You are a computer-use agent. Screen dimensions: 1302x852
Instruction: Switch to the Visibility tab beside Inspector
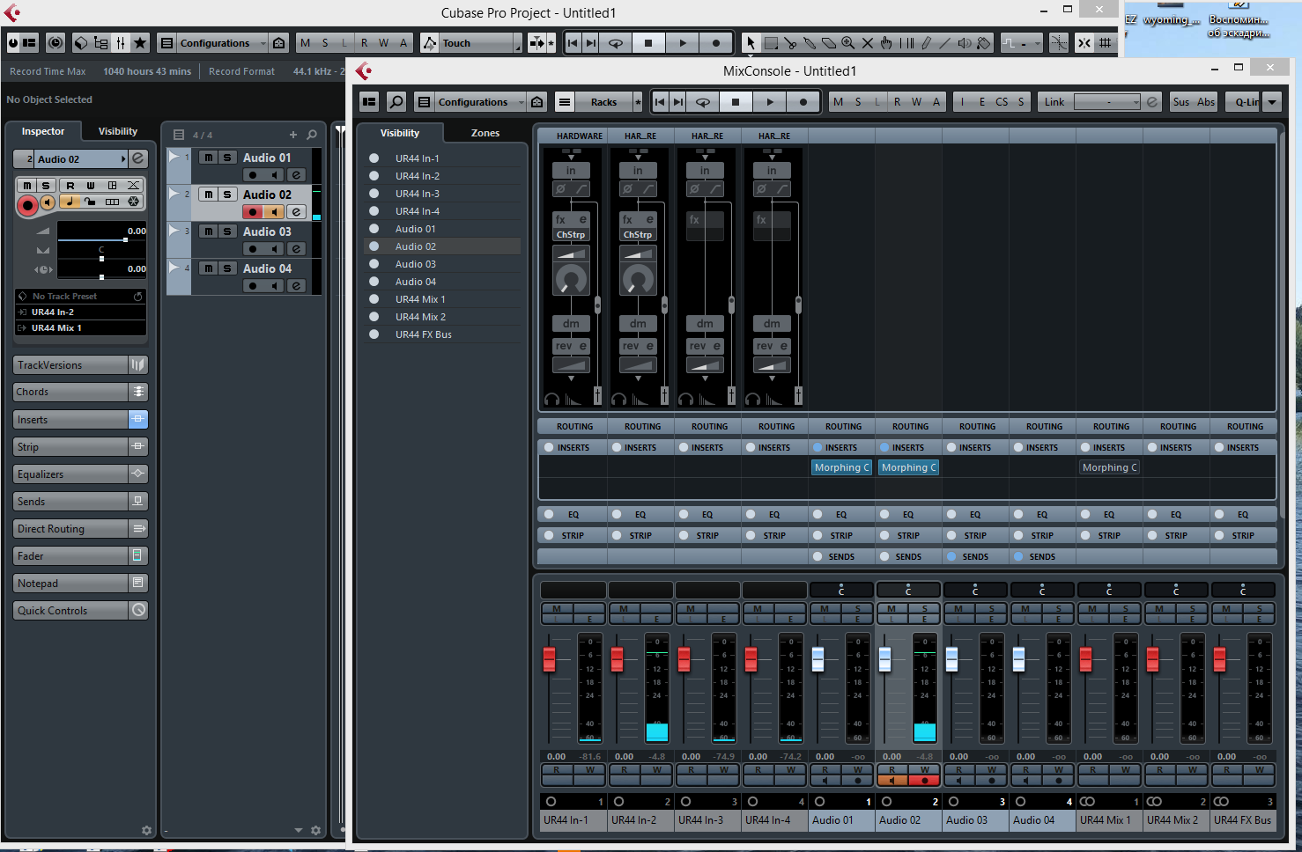[x=118, y=131]
